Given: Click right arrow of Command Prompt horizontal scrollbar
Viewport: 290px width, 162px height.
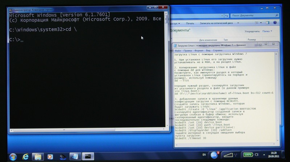Looking at the screenshot, I should point(164,129).
